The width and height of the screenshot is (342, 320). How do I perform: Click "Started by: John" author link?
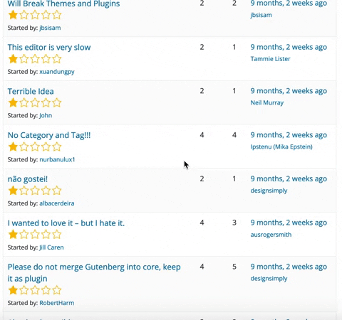(46, 115)
